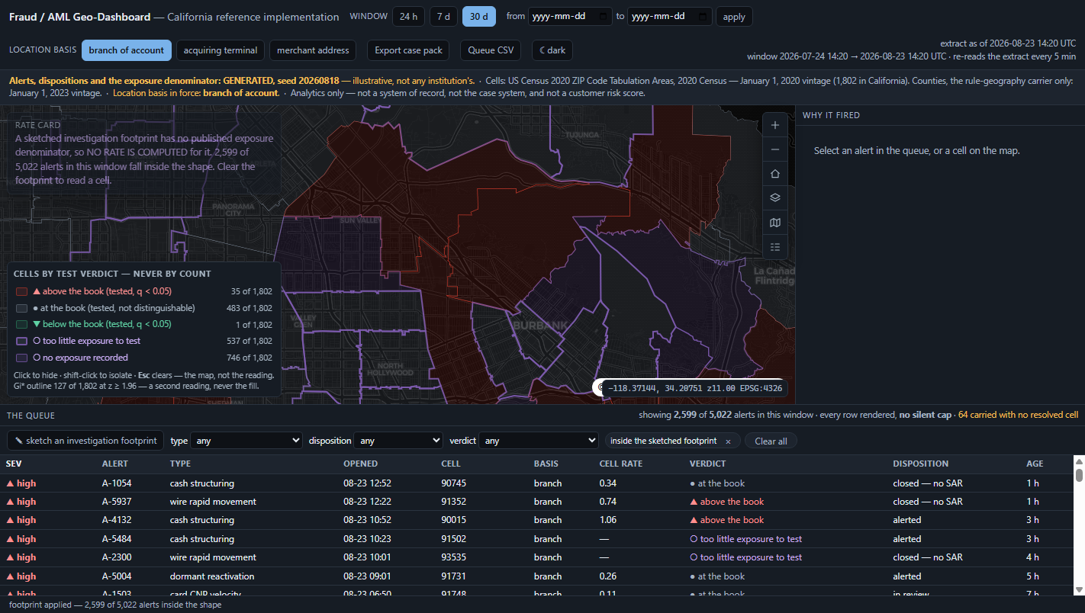Click the footprint applied status message
This screenshot has width=1085, height=613.
[x=115, y=605]
